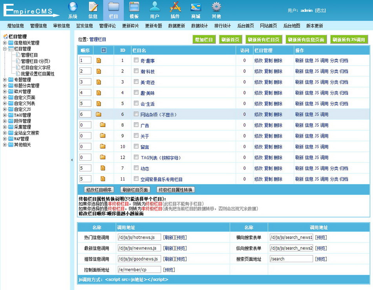Tick the checkbox beside 潮·科技
The width and height of the screenshot is (373, 290).
(136, 71)
